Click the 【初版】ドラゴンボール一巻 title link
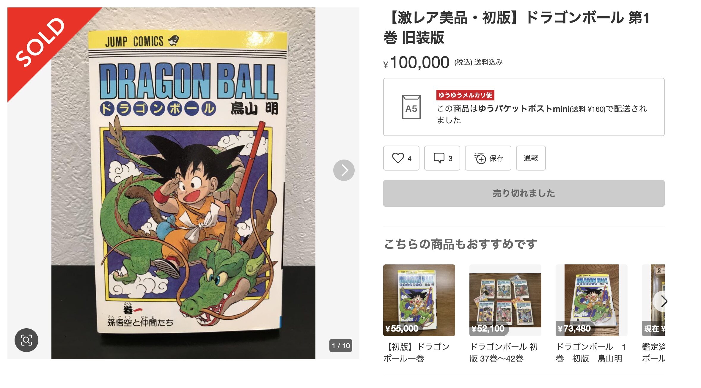Viewport: 701px width, 388px height. [x=416, y=353]
